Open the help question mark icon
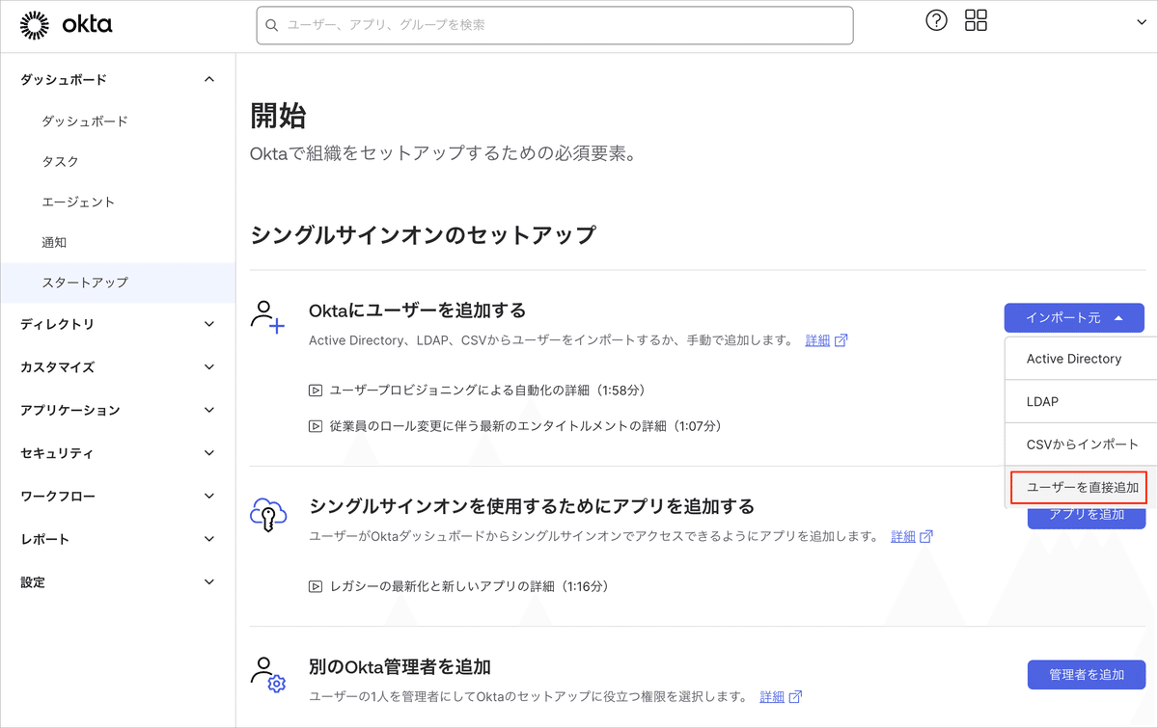Image resolution: width=1158 pixels, height=728 pixels. pyautogui.click(x=936, y=20)
